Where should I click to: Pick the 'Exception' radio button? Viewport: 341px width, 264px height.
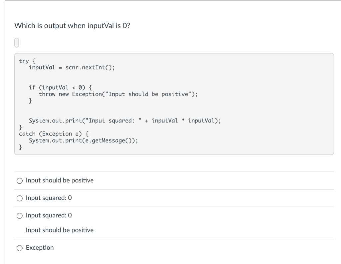pyautogui.click(x=20, y=248)
